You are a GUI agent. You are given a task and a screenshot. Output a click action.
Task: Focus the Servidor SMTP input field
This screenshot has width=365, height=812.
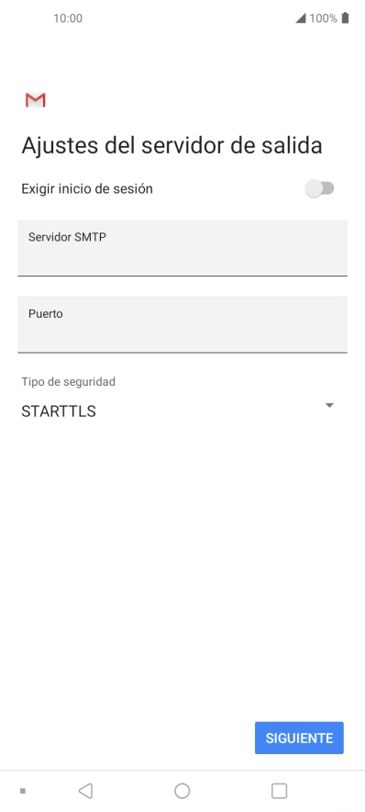point(182,247)
